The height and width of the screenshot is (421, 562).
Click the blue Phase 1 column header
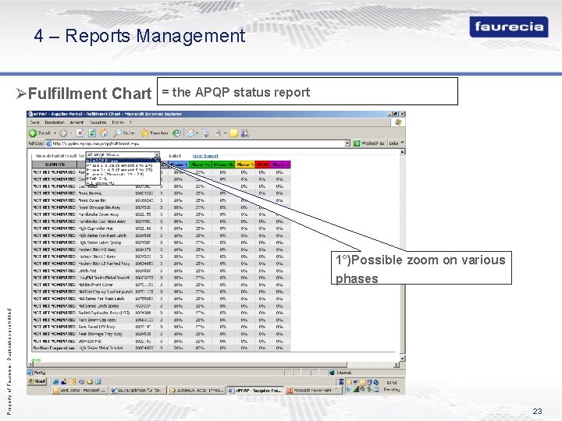click(x=178, y=165)
